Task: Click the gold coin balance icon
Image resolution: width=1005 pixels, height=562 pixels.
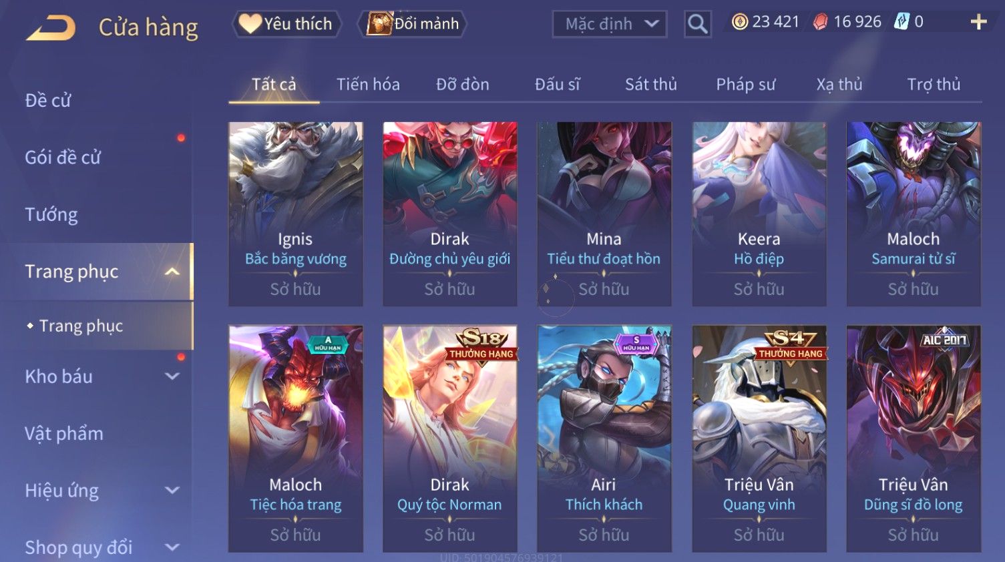Action: 739,22
